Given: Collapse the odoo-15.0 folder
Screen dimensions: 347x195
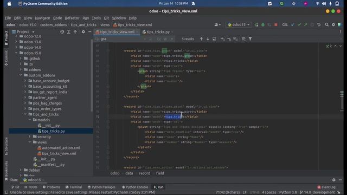Looking at the screenshot, I should pos(16,53).
